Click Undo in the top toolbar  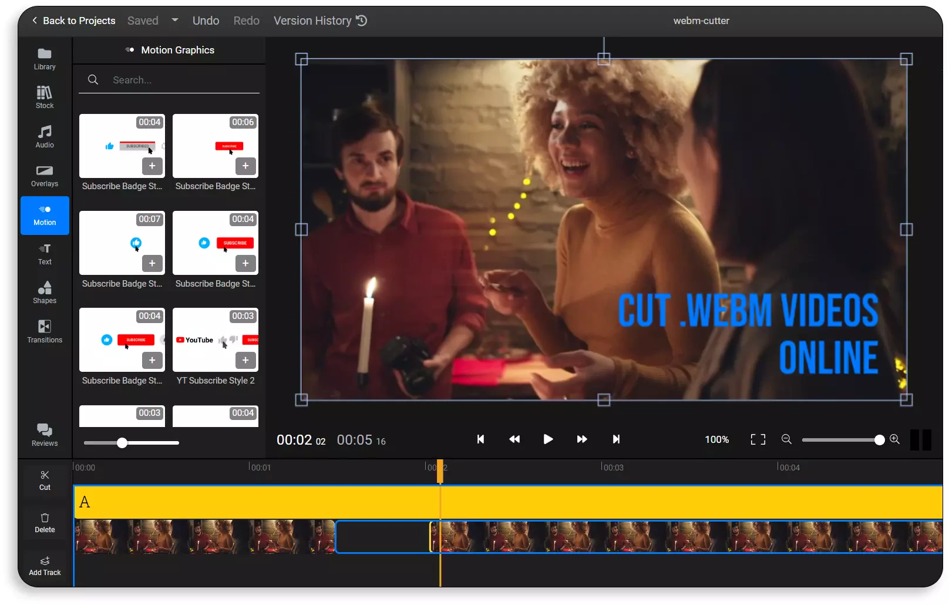[x=205, y=21]
